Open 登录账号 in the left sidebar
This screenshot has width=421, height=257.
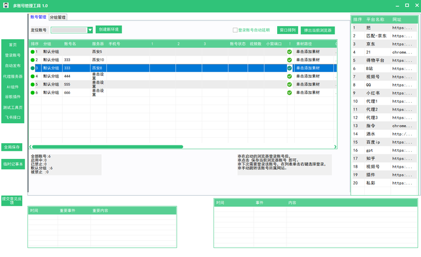tap(13, 55)
